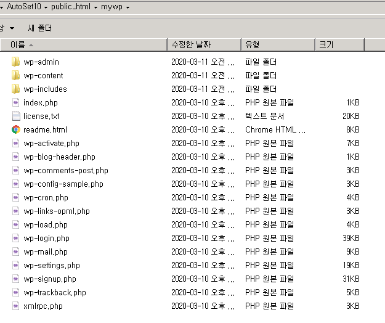Click the 텍스트 문서 type of license.txt

click(264, 116)
